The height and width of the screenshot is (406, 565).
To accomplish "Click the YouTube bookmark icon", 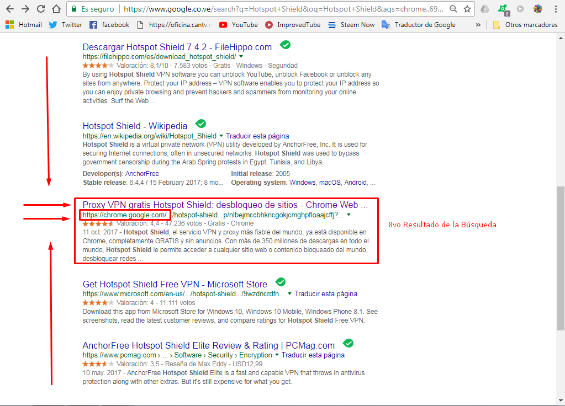I will tap(223, 25).
